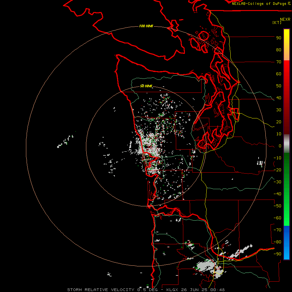Select the -10 knot scale label
Image resolution: width=292 pixels, height=292 pixels.
277,158
